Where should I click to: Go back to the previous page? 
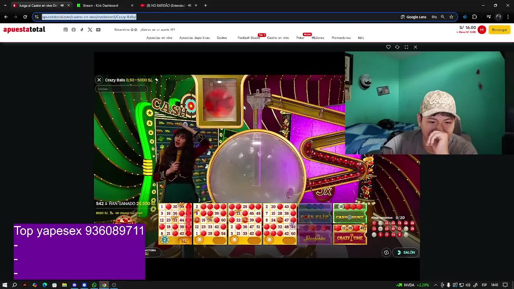[6, 17]
